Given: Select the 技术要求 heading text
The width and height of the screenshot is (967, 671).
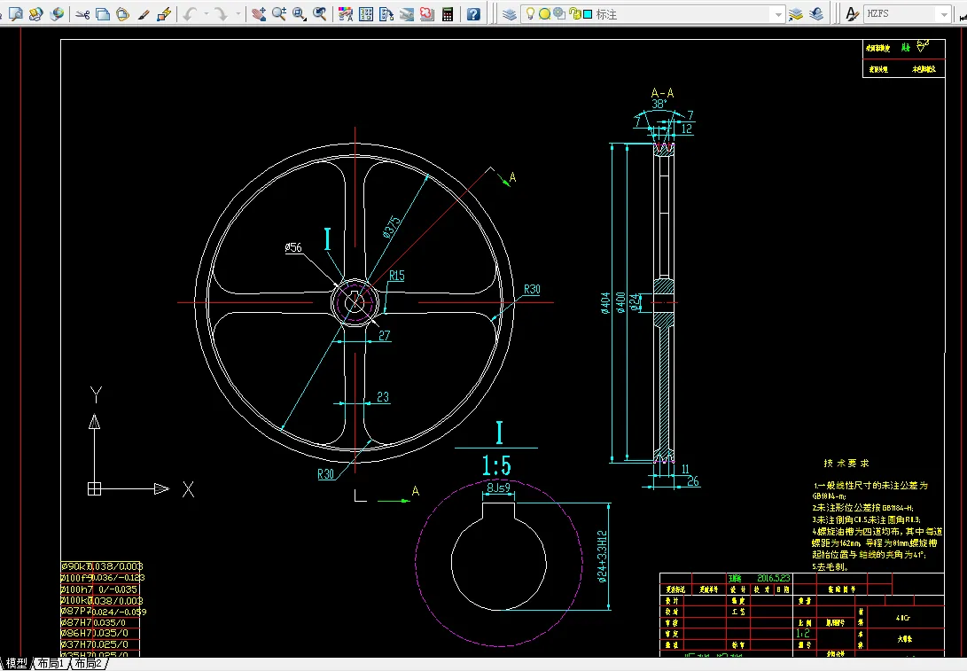Looking at the screenshot, I should (x=846, y=464).
